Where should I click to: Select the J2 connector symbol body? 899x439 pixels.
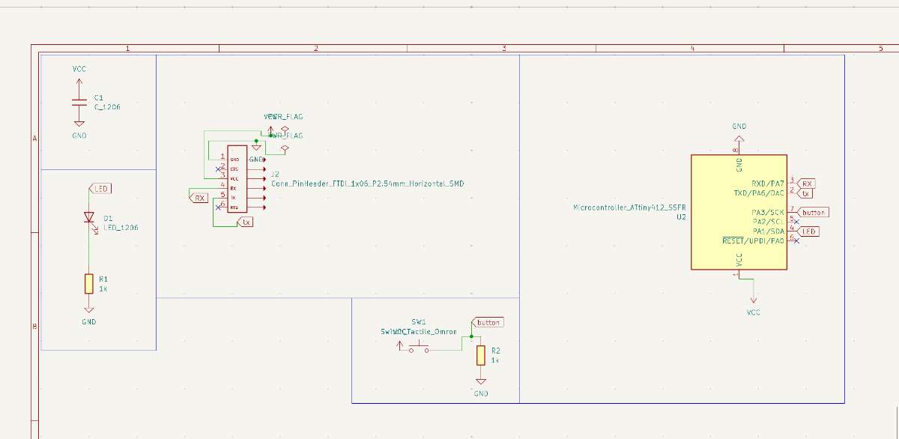click(237, 178)
